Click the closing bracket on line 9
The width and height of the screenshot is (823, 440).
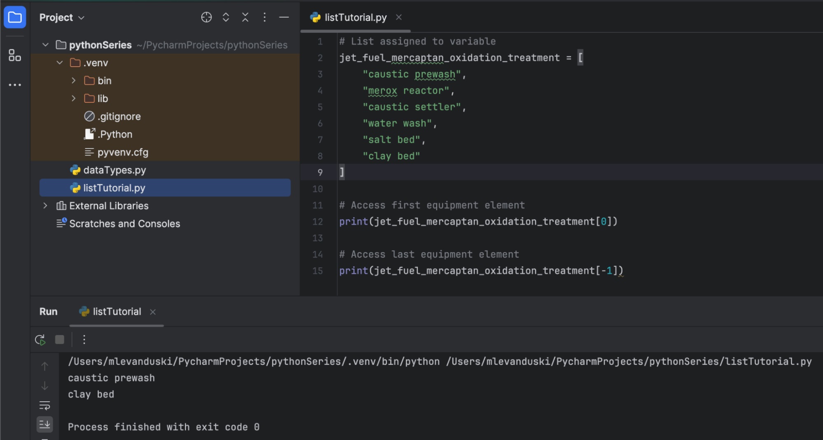click(x=342, y=172)
